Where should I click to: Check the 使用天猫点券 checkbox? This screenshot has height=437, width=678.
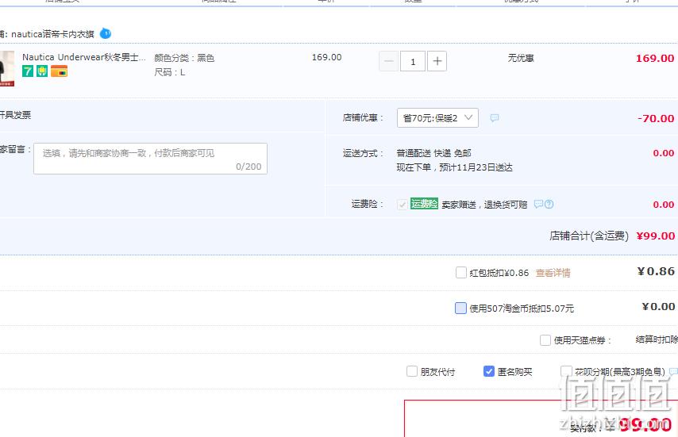click(x=545, y=340)
